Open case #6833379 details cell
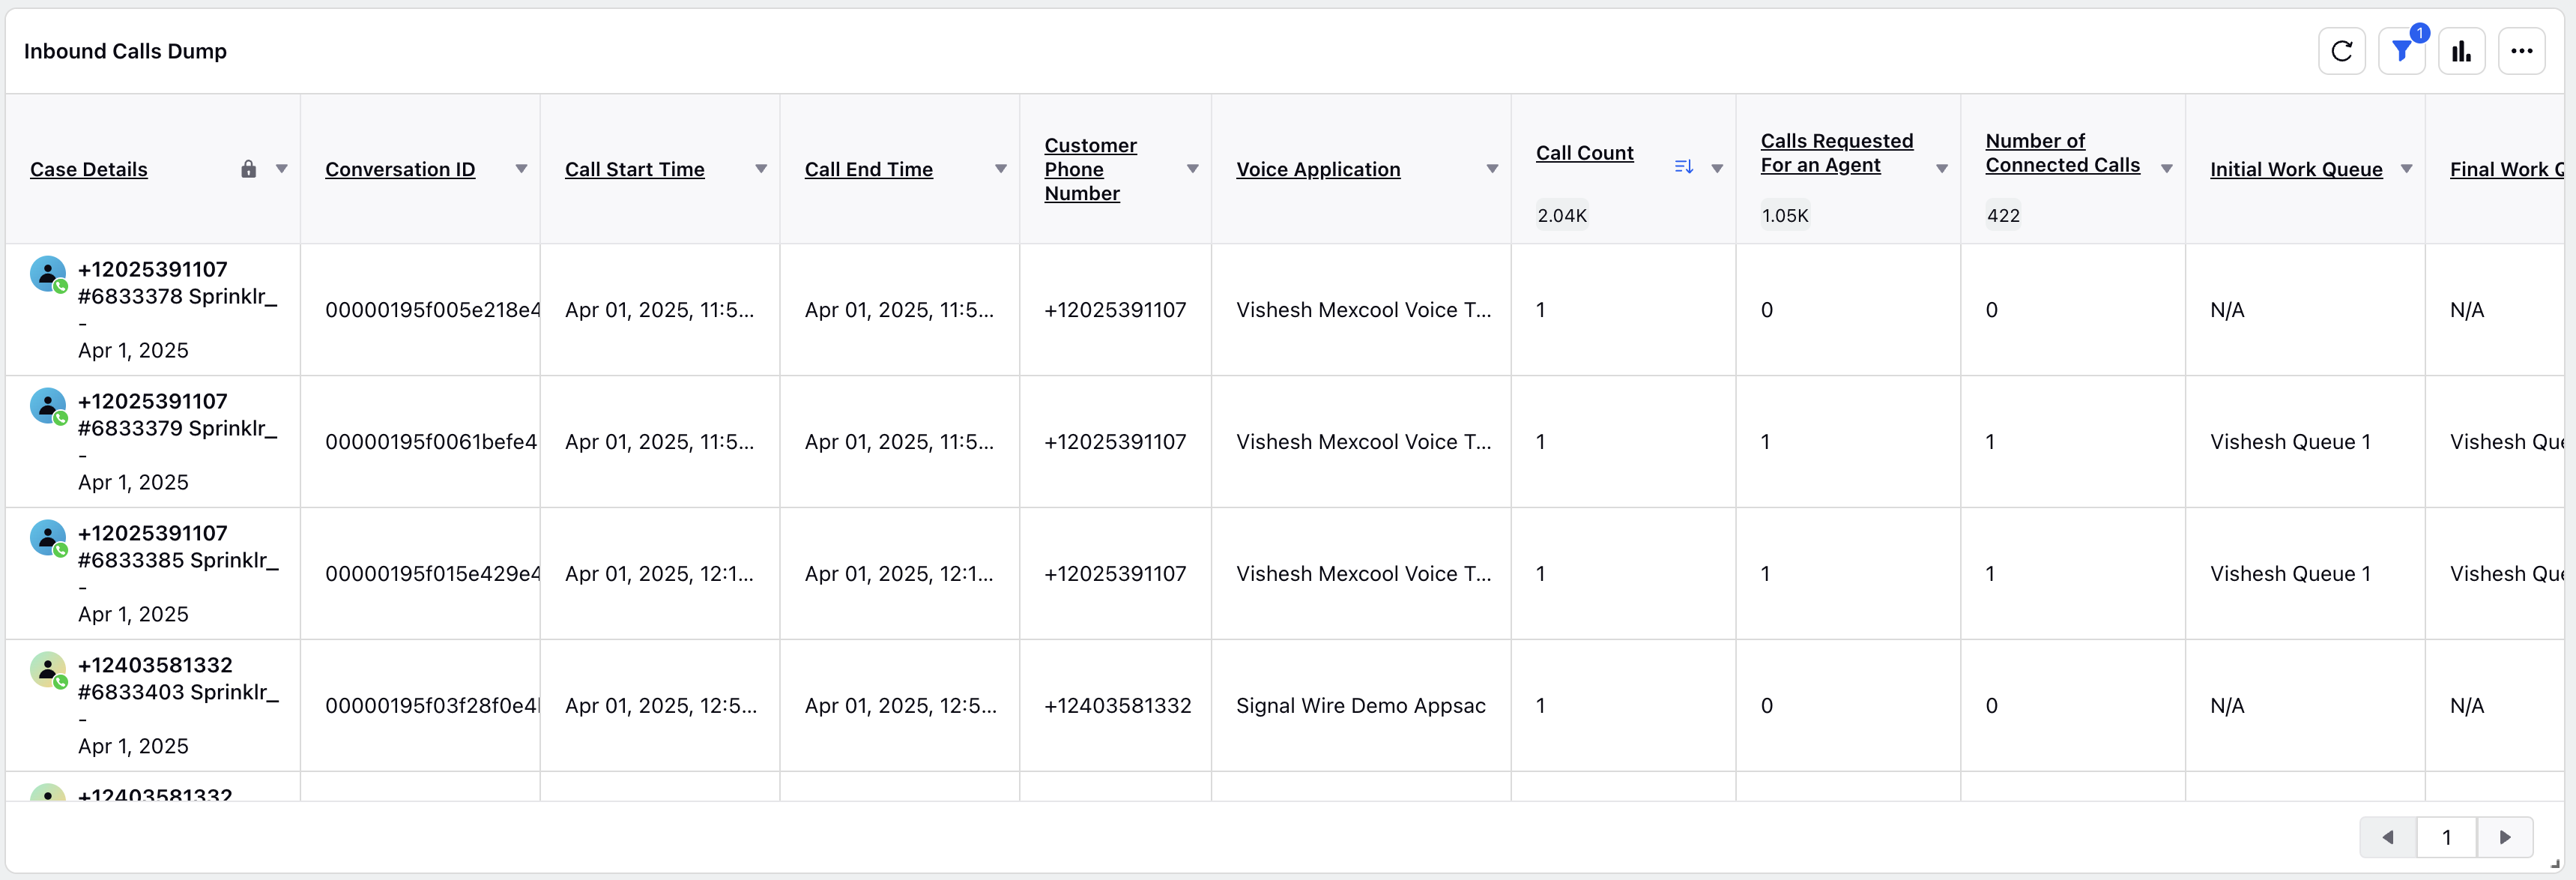This screenshot has height=880, width=2576. point(153,441)
